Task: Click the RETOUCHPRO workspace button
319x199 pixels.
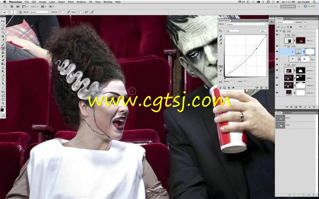Action: click(x=288, y=6)
